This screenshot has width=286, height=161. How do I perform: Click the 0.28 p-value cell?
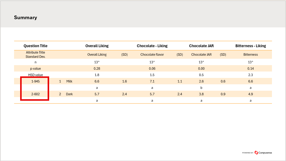coord(97,68)
